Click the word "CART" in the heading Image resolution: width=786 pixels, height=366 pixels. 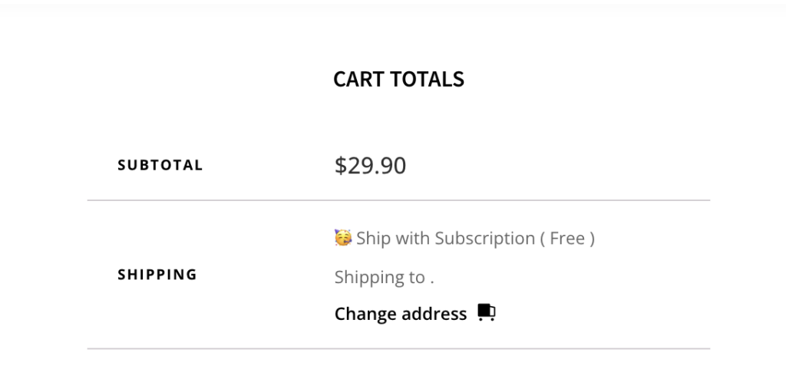[358, 79]
